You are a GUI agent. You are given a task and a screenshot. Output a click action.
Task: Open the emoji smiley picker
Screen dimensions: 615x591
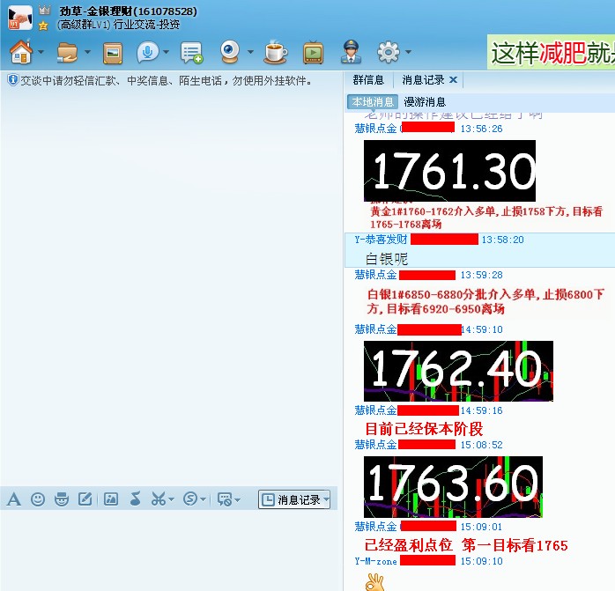pyautogui.click(x=38, y=499)
